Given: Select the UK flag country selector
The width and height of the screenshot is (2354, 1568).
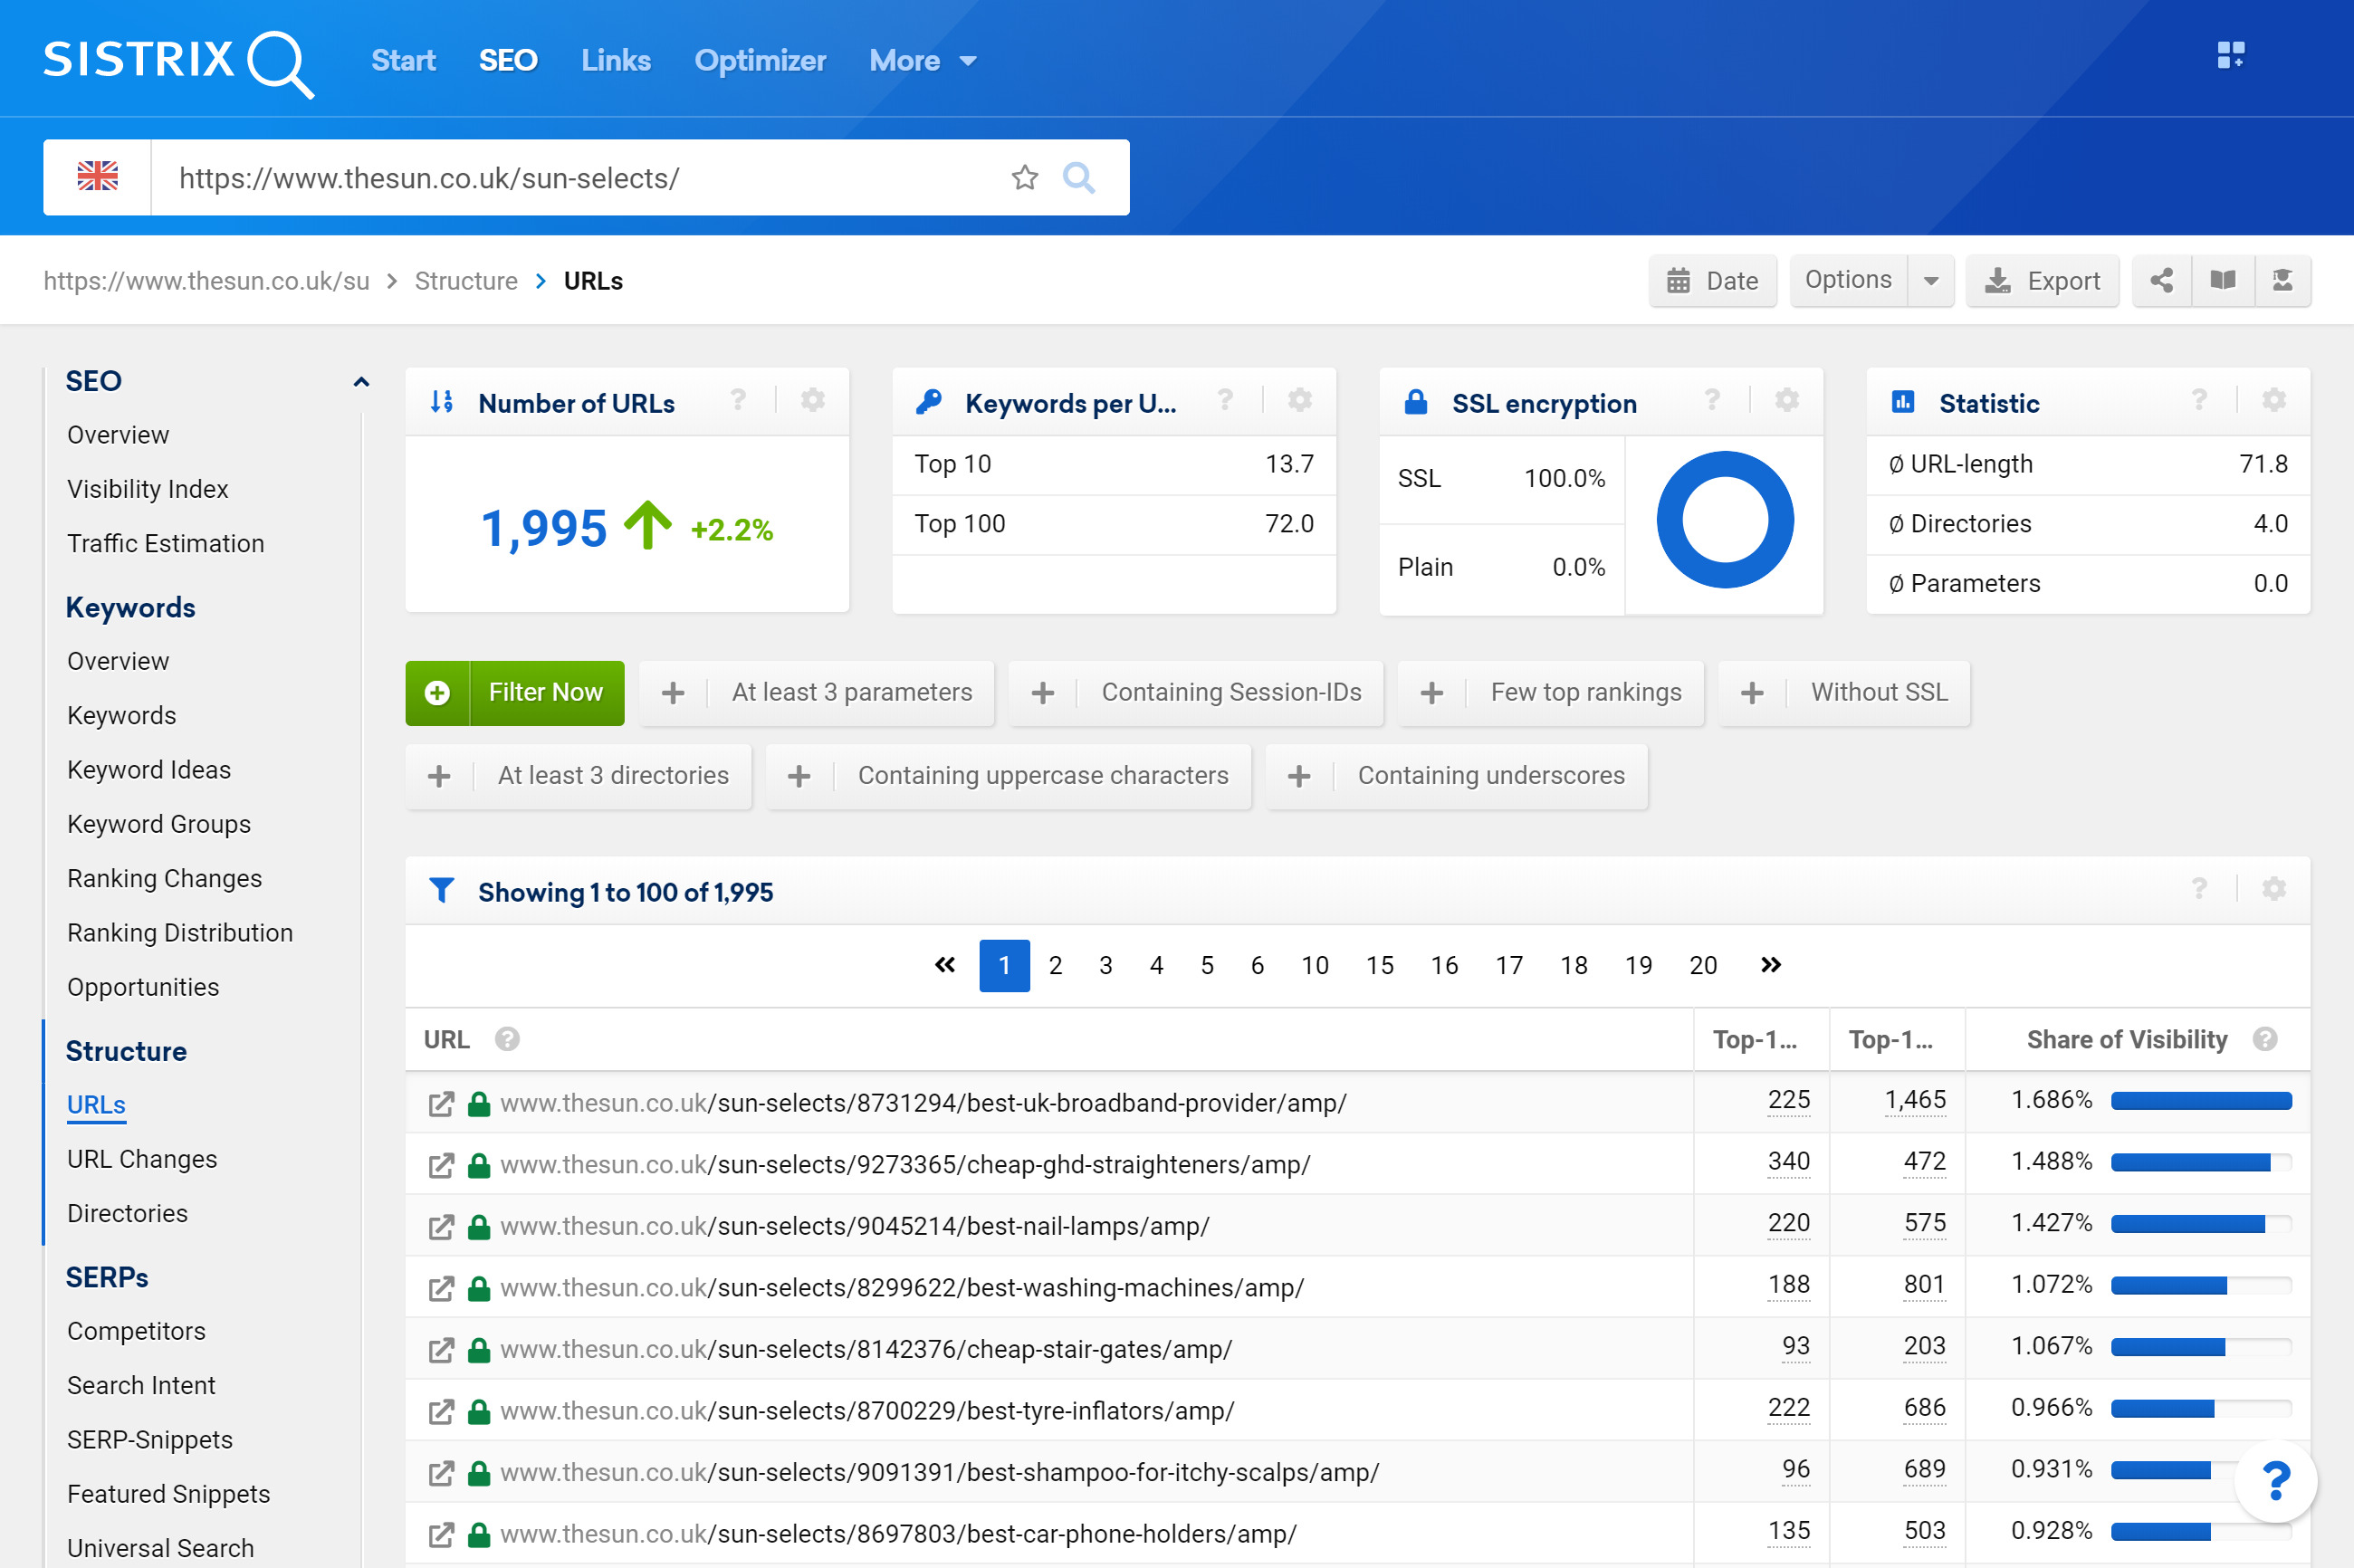Looking at the screenshot, I should tap(97, 177).
